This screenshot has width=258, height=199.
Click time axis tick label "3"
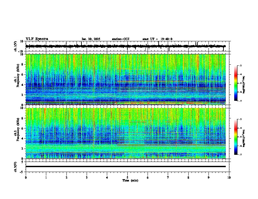pyautogui.click(x=87, y=178)
